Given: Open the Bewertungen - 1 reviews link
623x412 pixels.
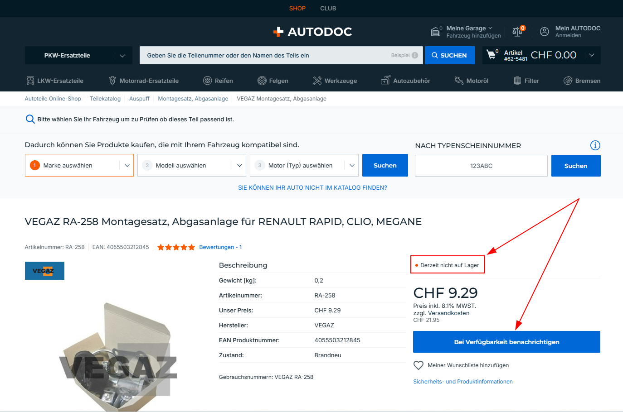Looking at the screenshot, I should coord(220,247).
